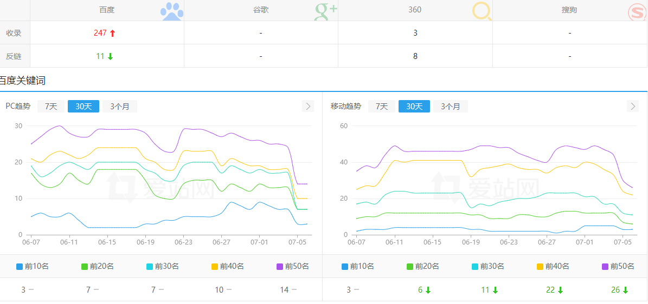Click the mobile 前20名 count 6

420,290
